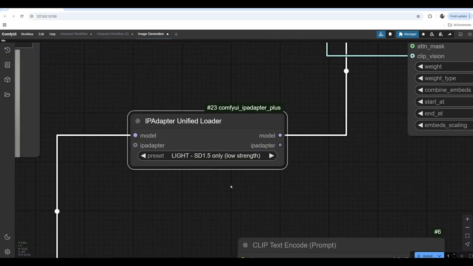Add a new workflow tab
The width and height of the screenshot is (473, 266).
click(x=176, y=34)
